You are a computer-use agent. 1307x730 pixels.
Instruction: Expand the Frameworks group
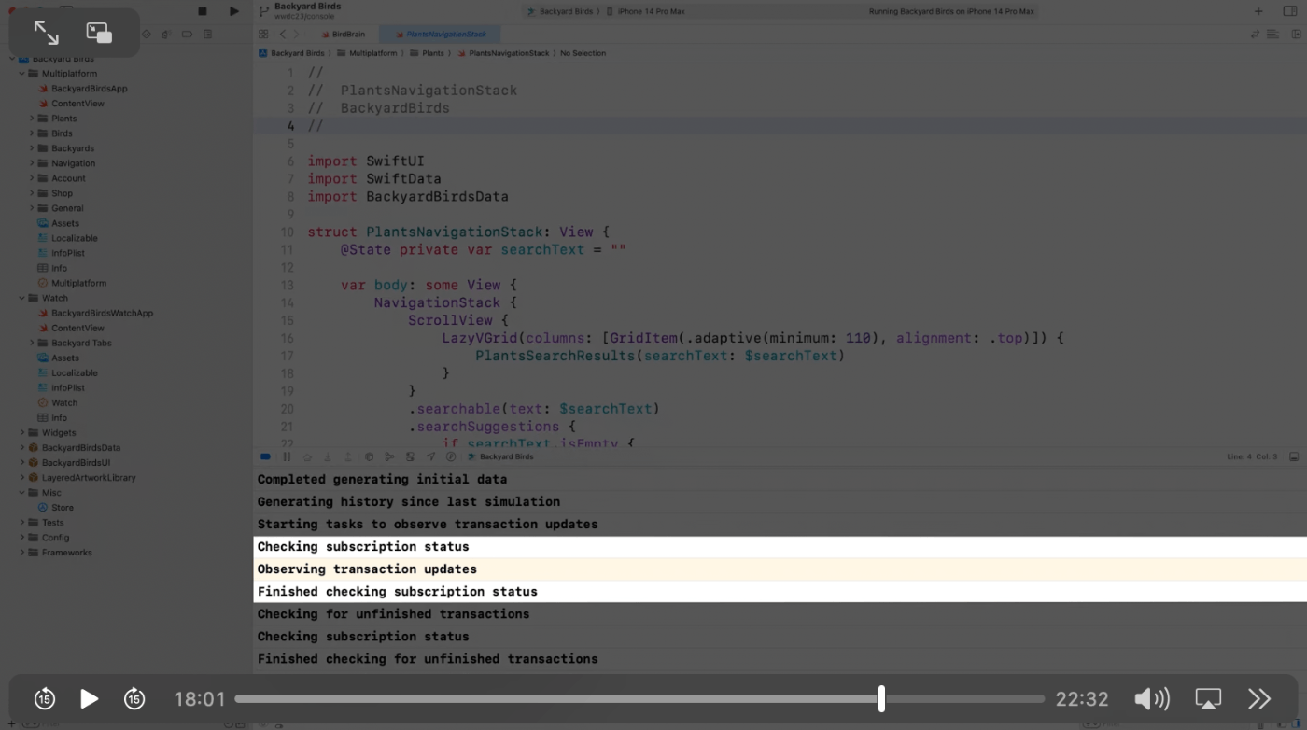tap(21, 553)
